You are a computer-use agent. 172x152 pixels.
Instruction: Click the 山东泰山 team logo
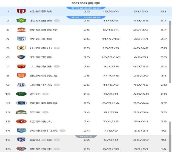click(x=21, y=48)
